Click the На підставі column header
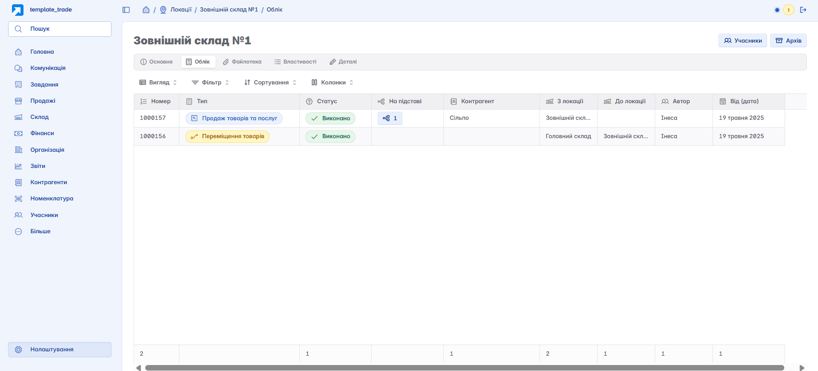 click(408, 101)
